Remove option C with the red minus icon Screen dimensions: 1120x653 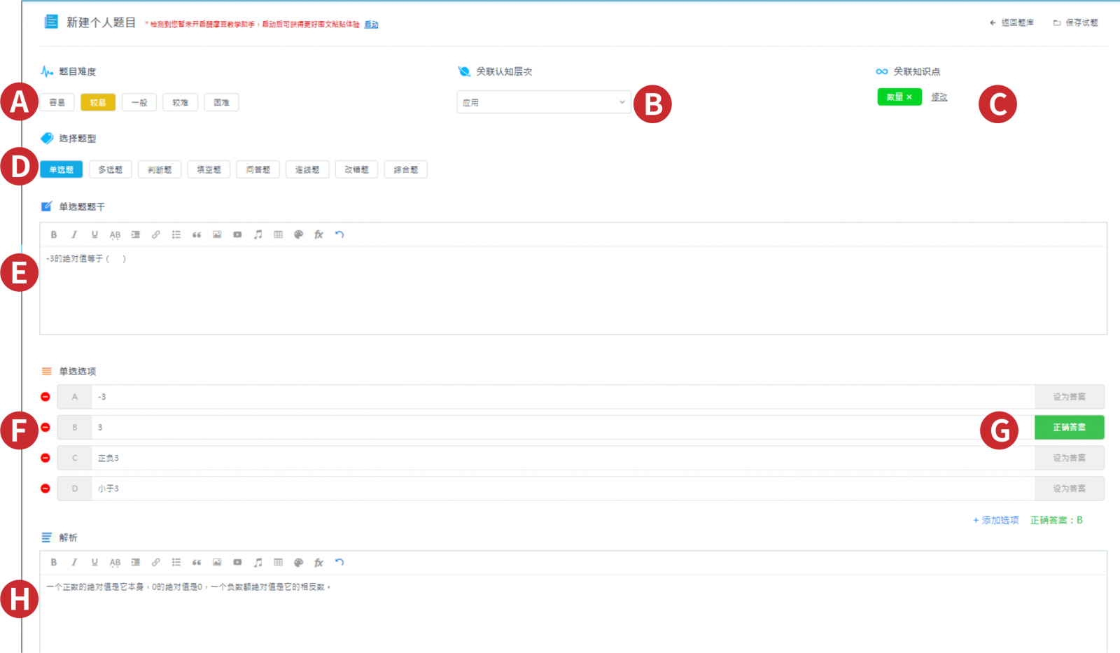click(45, 458)
